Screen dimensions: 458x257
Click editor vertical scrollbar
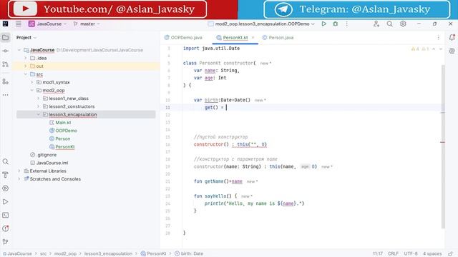point(443,146)
